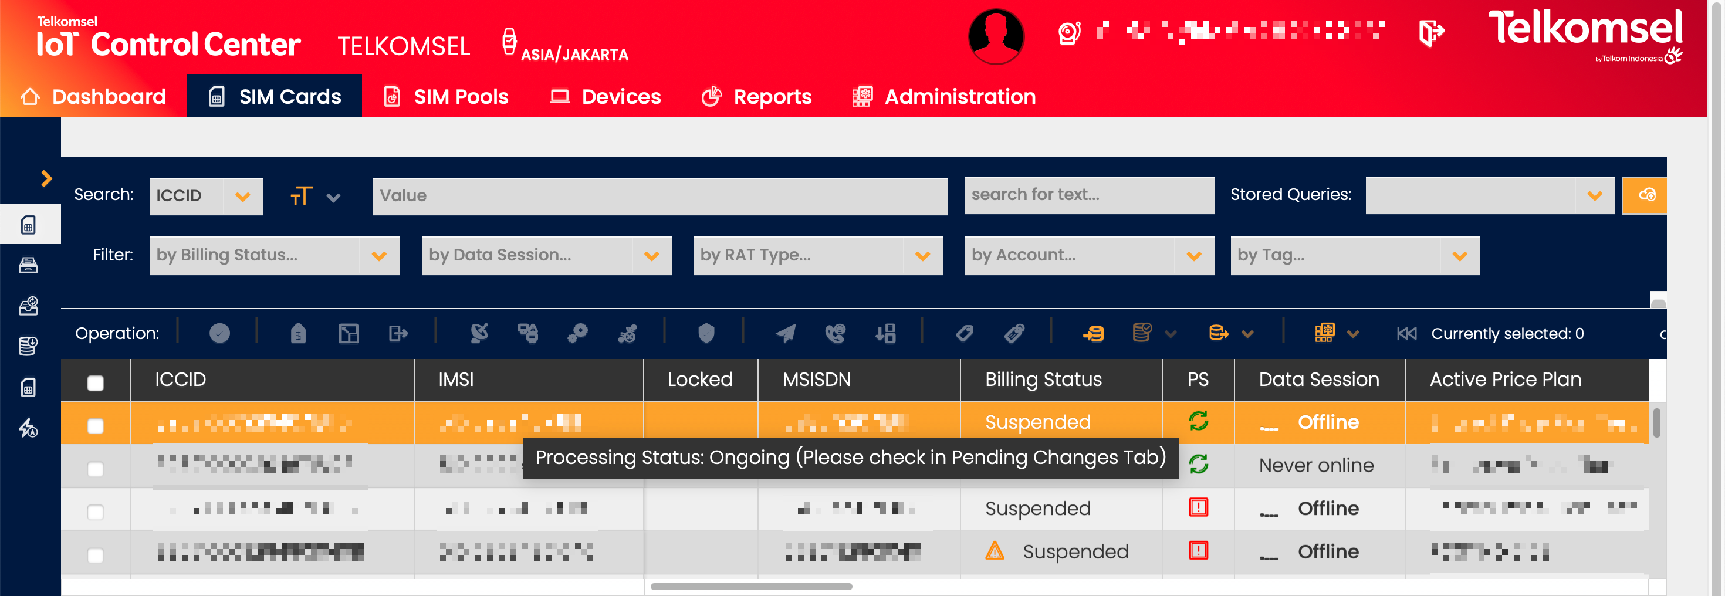1725x596 pixels.
Task: Click the store query cloud button
Action: pyautogui.click(x=1645, y=195)
